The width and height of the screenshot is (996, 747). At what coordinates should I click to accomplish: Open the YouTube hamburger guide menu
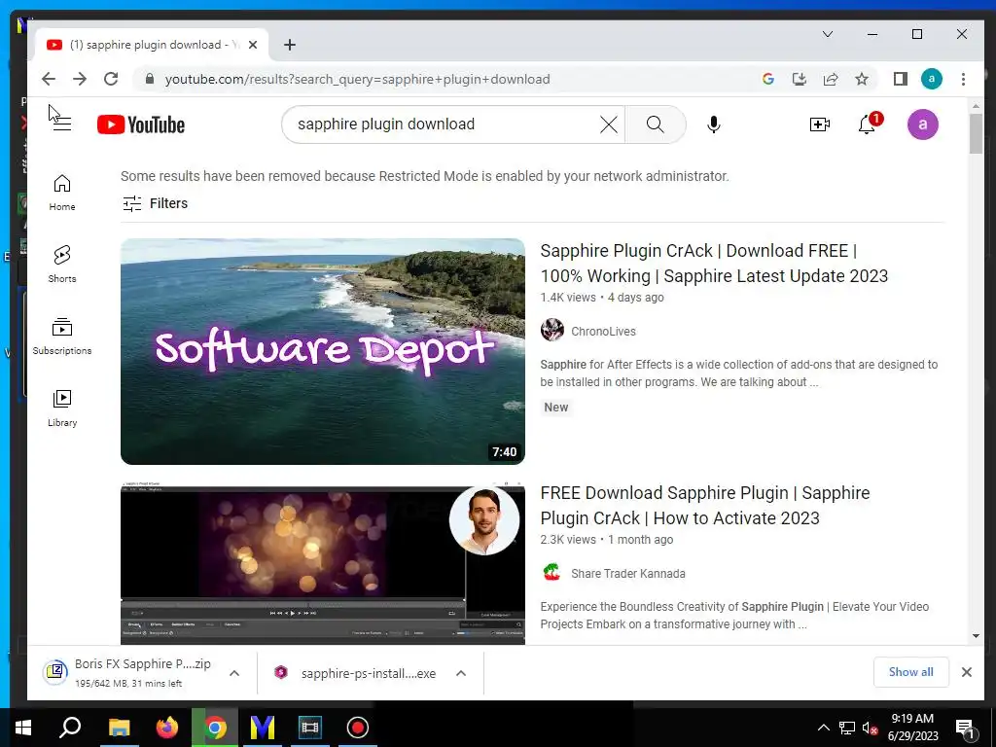pyautogui.click(x=62, y=124)
